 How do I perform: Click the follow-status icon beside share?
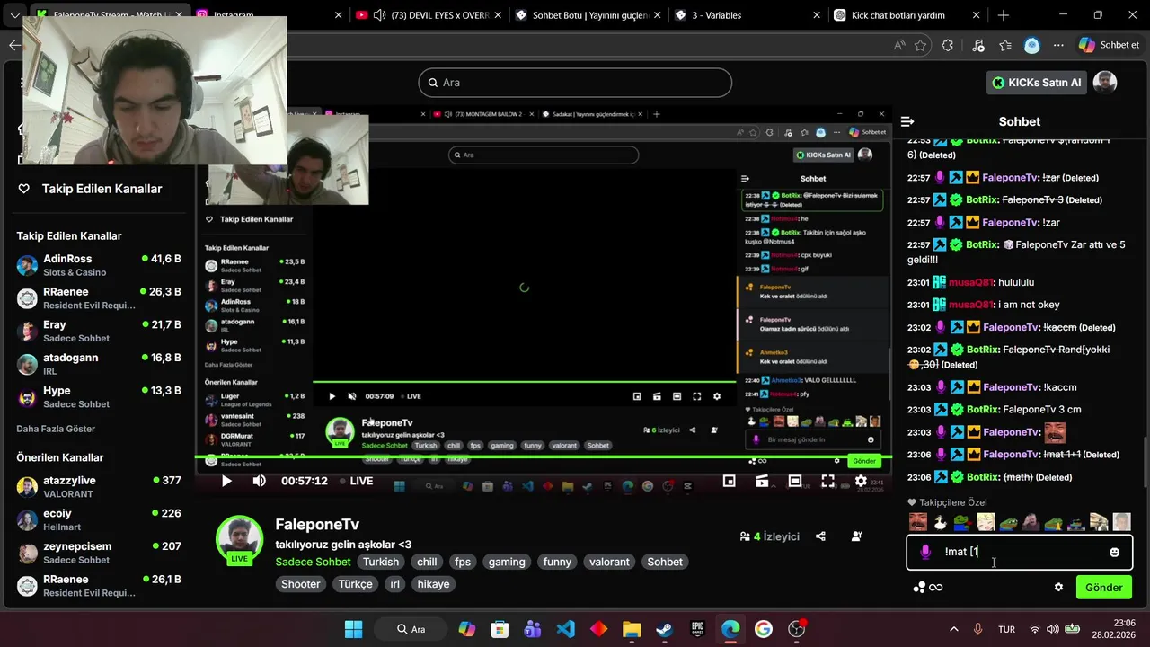point(856,536)
